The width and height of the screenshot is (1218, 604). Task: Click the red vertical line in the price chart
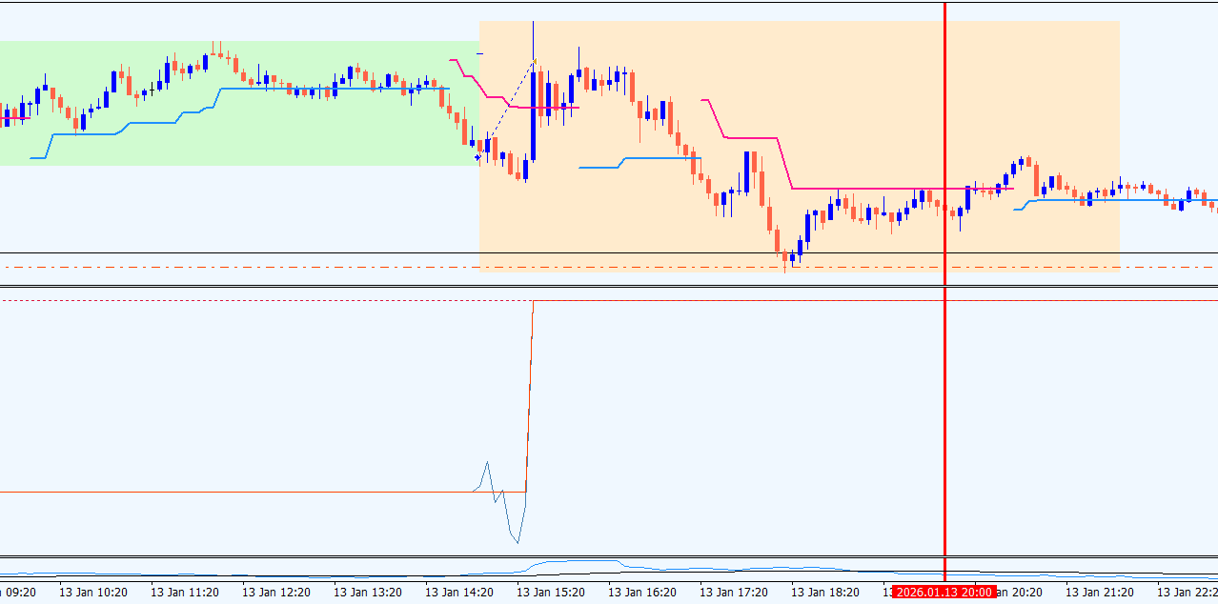point(944,143)
